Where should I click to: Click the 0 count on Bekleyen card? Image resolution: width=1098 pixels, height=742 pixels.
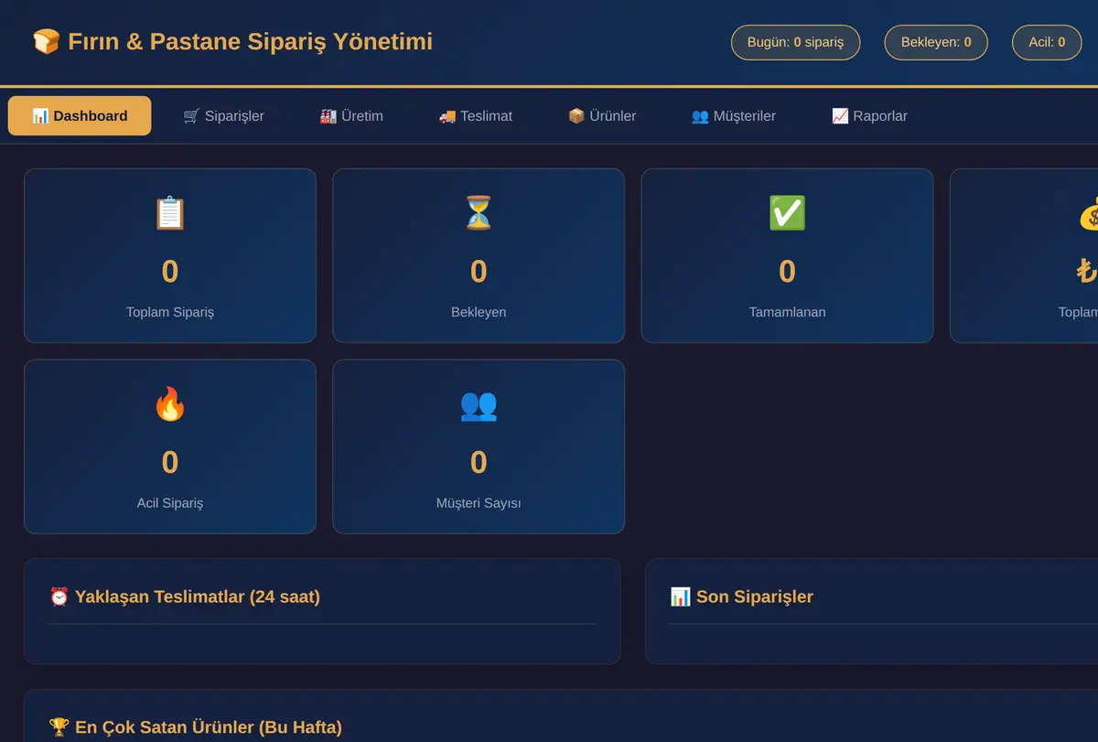click(479, 272)
